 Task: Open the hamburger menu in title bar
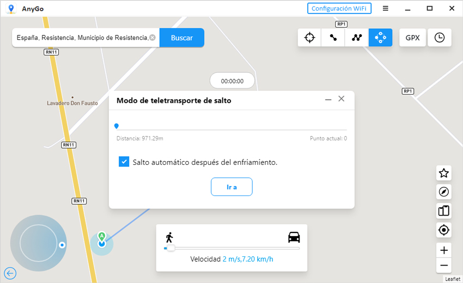click(x=386, y=9)
